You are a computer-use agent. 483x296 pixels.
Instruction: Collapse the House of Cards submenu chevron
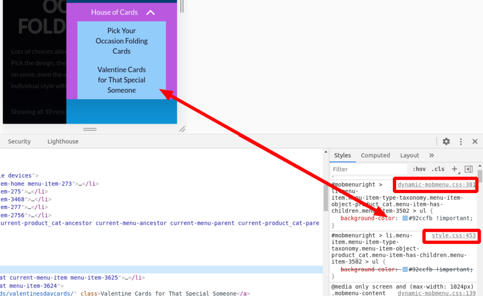click(150, 13)
